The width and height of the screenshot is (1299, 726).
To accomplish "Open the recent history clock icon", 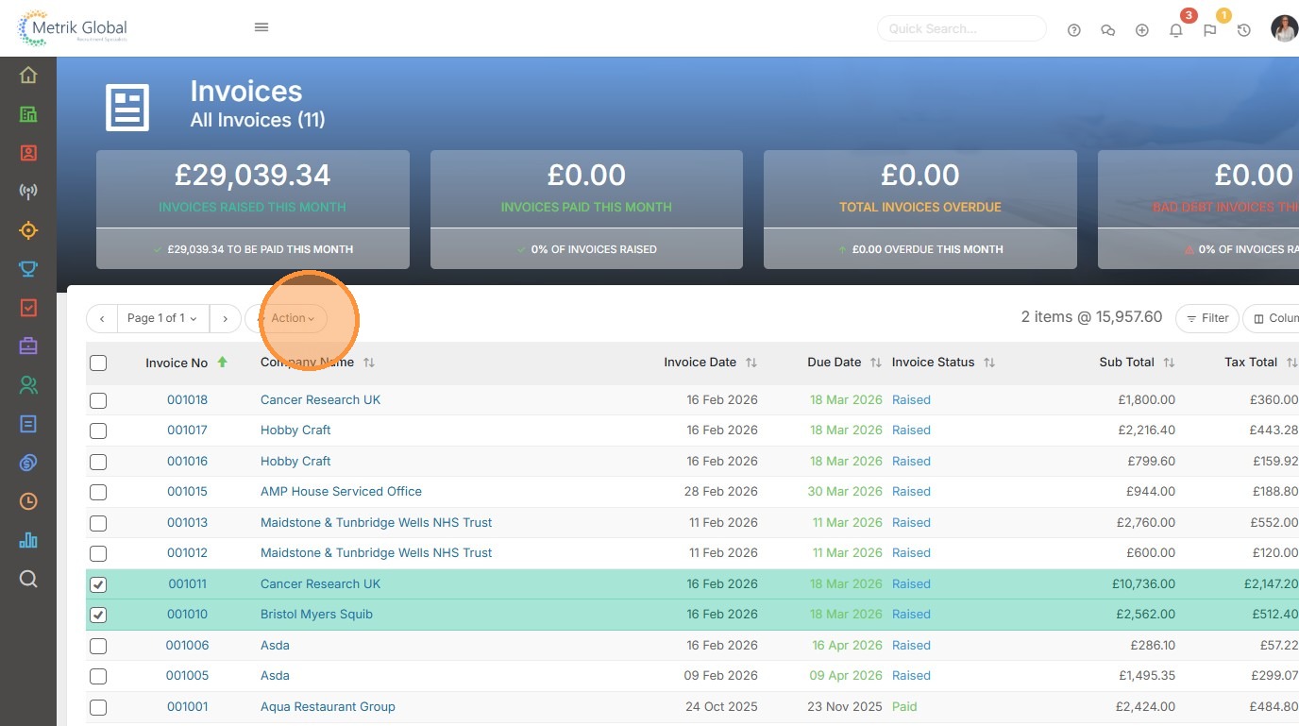I will click(1244, 30).
